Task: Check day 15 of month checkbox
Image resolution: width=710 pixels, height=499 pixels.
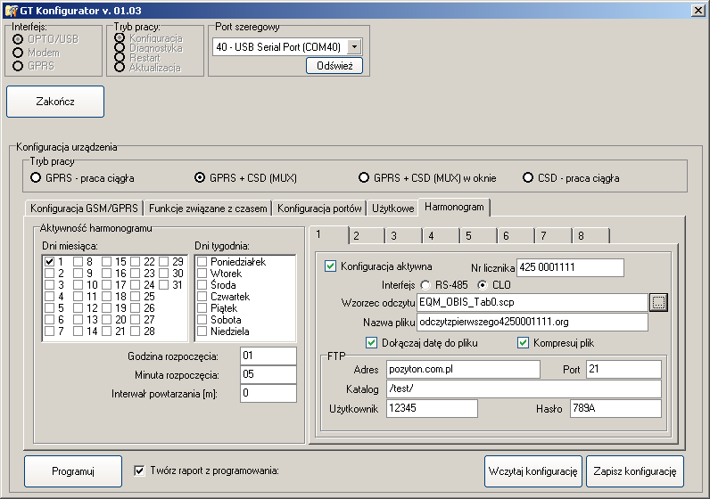Action: pyautogui.click(x=106, y=261)
